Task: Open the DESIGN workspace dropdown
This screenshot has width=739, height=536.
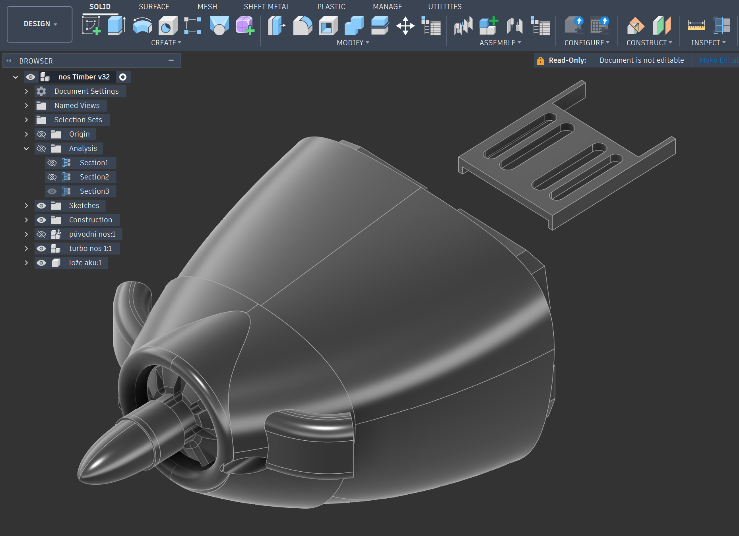Action: 40,24
